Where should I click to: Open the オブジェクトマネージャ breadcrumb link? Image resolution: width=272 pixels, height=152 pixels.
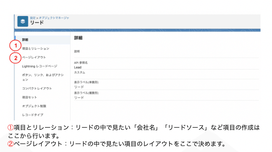click(x=54, y=18)
